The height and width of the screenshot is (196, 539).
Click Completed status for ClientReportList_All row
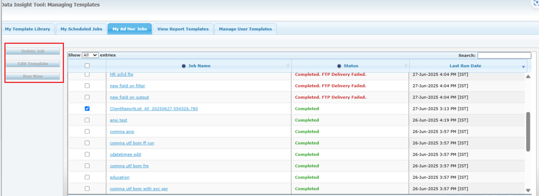pyautogui.click(x=307, y=108)
